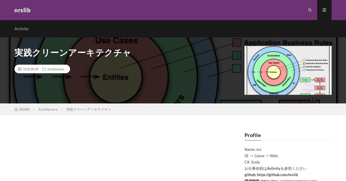Click breadcrumb text 実践クリーンアーキテクチャ
346x181 pixels.
tap(89, 109)
